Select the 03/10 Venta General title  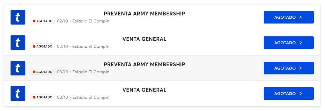(144, 90)
